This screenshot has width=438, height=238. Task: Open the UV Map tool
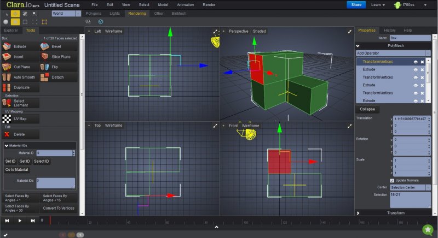[20, 118]
